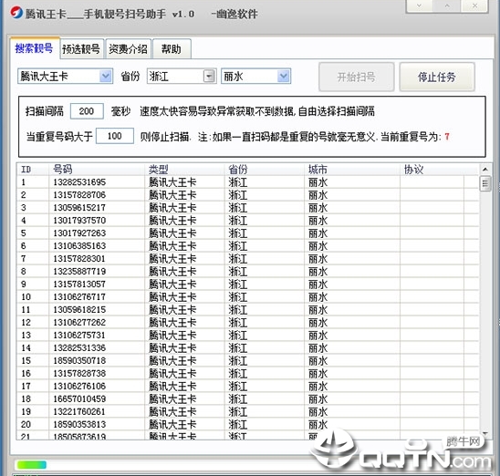Click ID cell 10 in the list
500x476 pixels.
pos(26,297)
